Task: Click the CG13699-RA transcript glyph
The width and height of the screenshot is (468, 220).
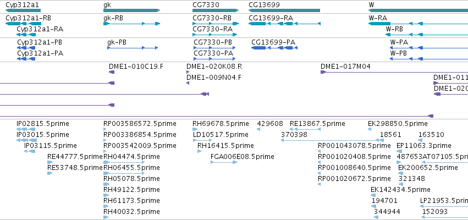Action: coord(284,24)
